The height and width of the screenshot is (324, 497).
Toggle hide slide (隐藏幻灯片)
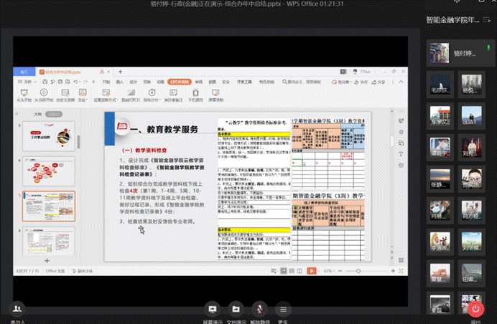[x=131, y=95]
